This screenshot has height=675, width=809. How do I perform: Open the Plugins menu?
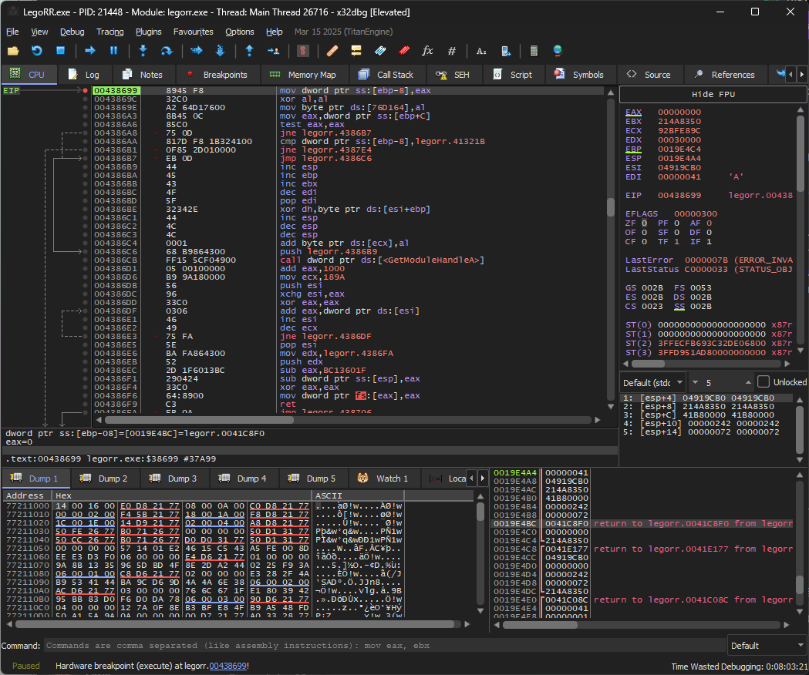click(149, 32)
